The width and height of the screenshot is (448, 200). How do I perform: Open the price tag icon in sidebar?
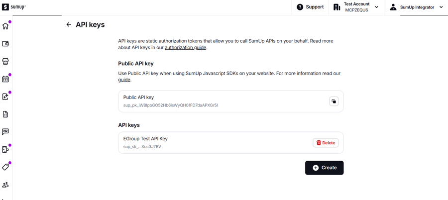point(5,167)
